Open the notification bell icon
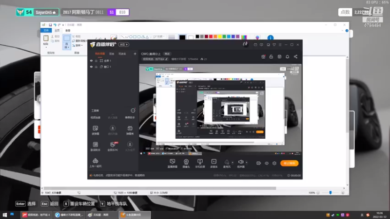390x219 pixels. (287, 56)
